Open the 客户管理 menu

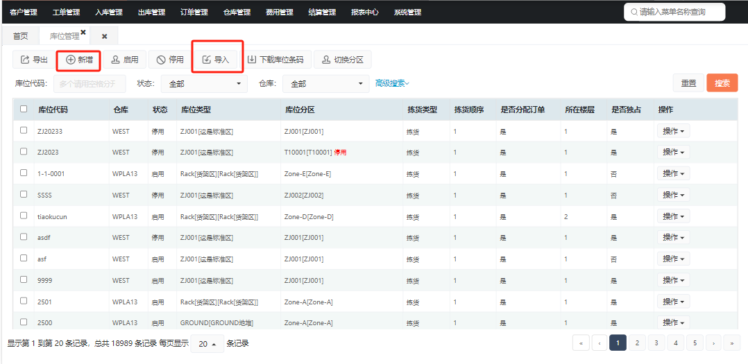(x=24, y=12)
